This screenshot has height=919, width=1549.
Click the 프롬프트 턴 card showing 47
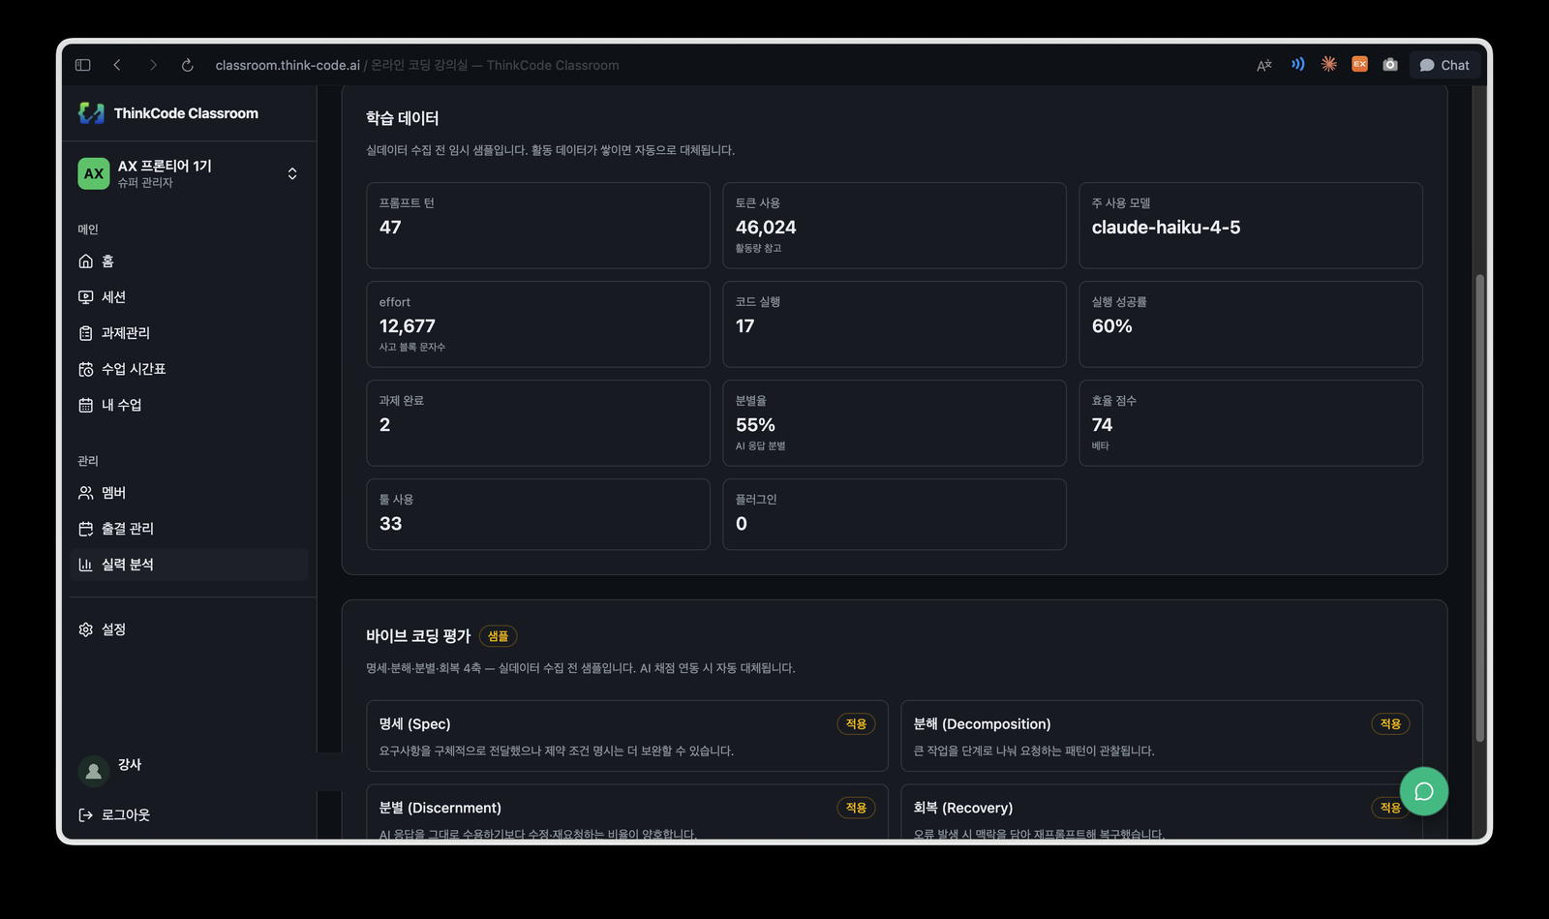point(537,226)
